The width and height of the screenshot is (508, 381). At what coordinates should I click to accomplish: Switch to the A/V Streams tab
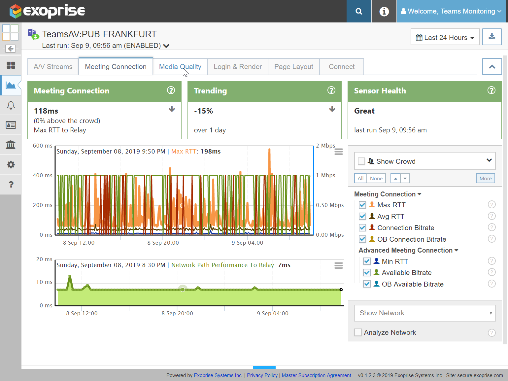[53, 67]
